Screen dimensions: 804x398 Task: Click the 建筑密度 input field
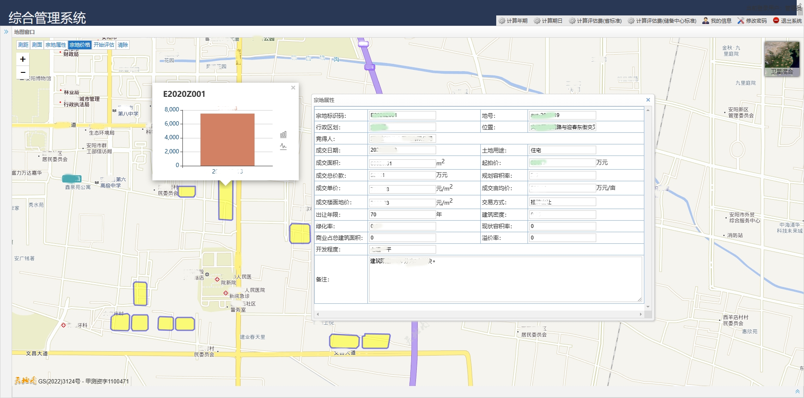pos(562,215)
